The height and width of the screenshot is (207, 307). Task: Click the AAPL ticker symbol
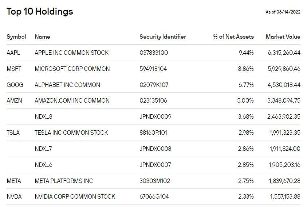[x=13, y=53]
